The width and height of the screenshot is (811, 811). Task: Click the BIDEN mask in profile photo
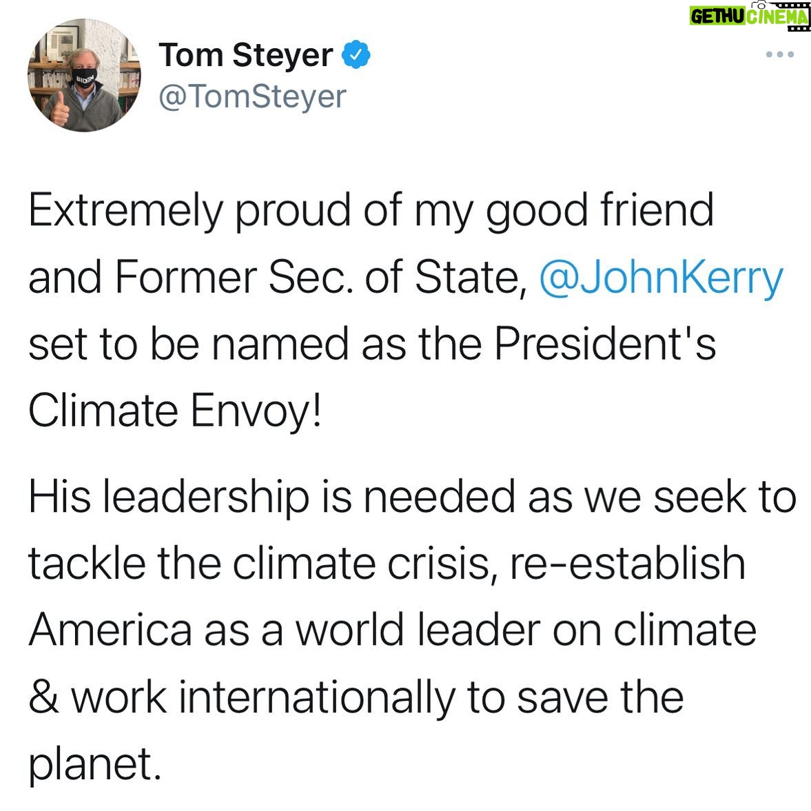click(85, 78)
